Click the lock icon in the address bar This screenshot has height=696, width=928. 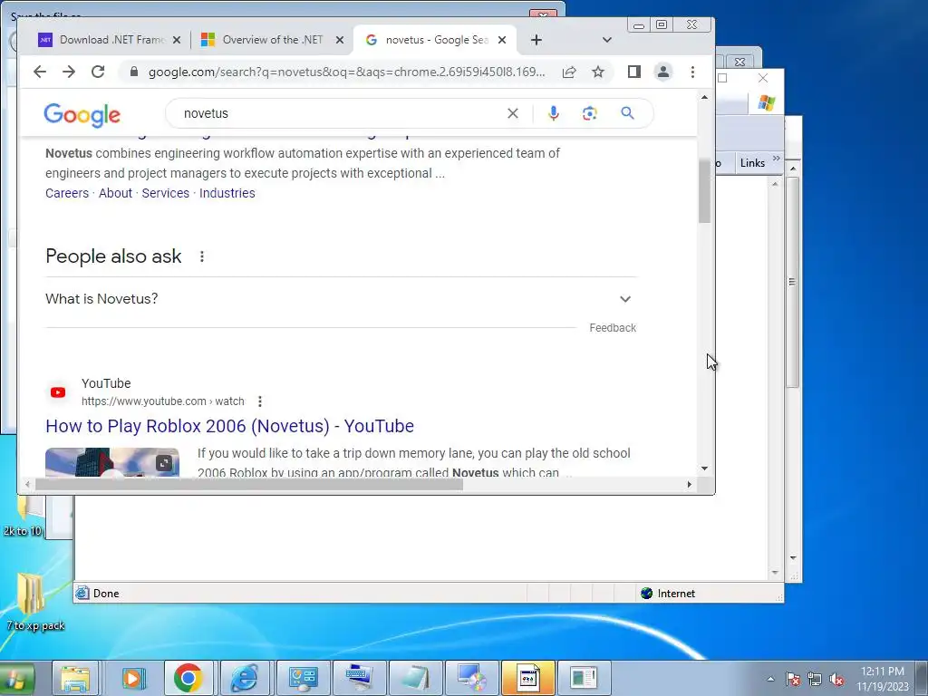134,72
